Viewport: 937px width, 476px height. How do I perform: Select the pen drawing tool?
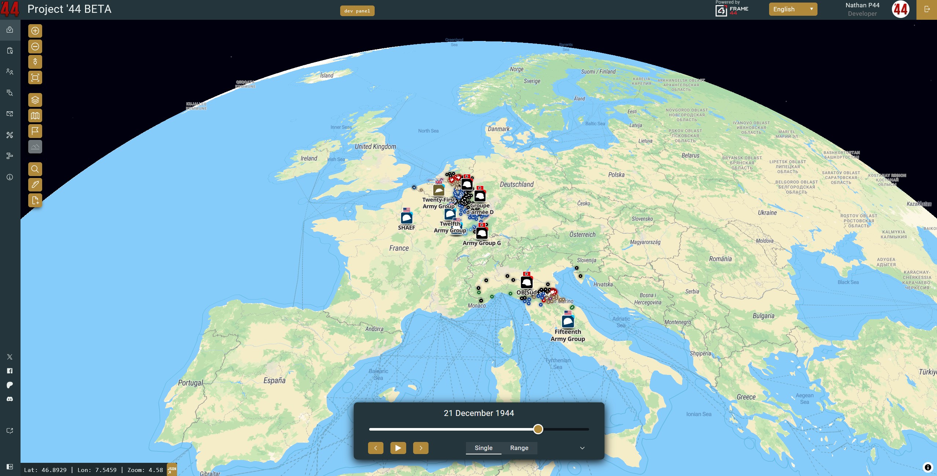click(x=35, y=185)
